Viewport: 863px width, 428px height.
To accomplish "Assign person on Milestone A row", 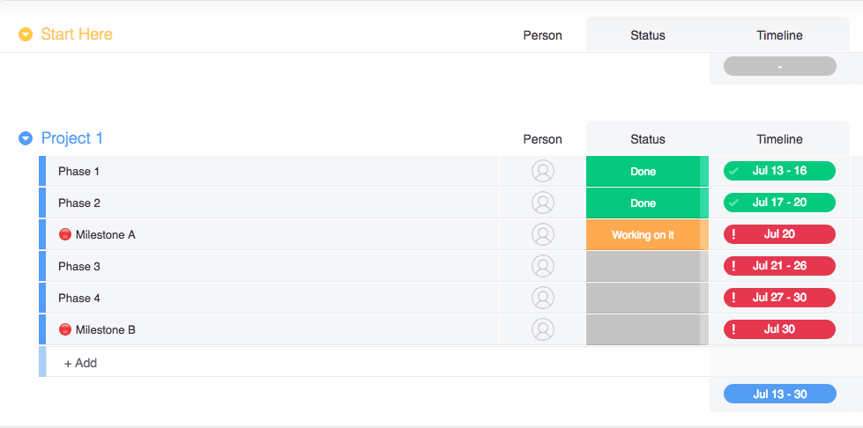I will tap(543, 234).
